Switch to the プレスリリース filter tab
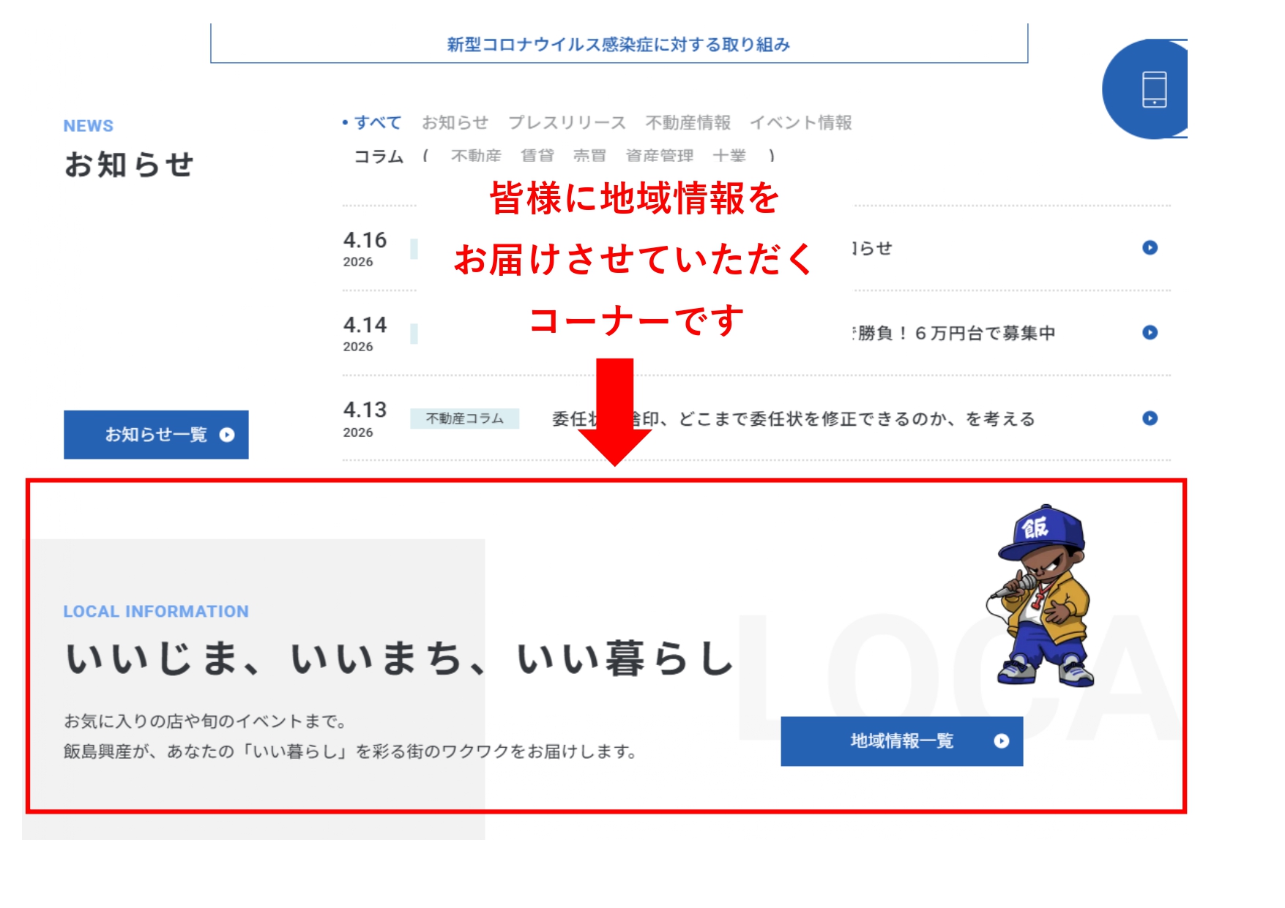 coord(567,123)
